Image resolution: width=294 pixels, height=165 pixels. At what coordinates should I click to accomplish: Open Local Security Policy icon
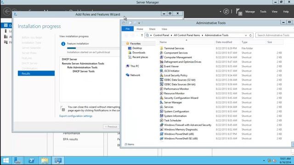tap(161, 75)
